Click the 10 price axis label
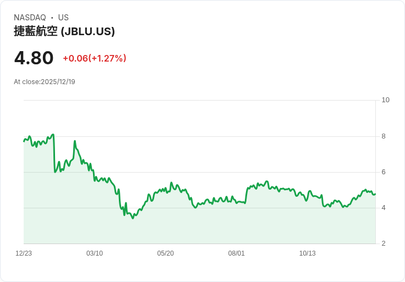The image size is (405, 282). tap(385, 100)
